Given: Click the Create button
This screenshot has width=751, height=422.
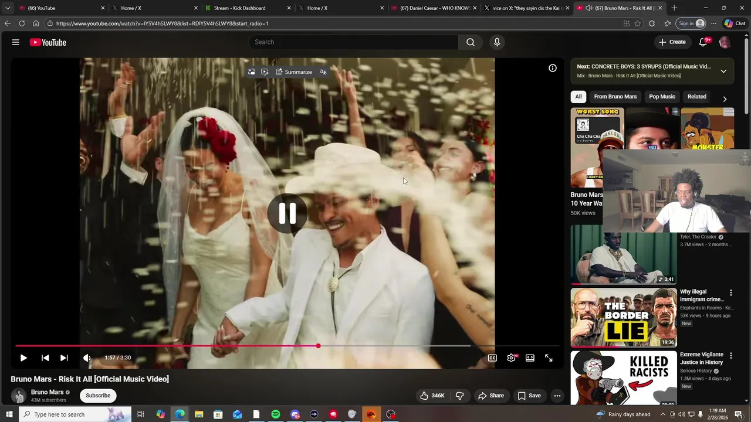Looking at the screenshot, I should tap(672, 42).
